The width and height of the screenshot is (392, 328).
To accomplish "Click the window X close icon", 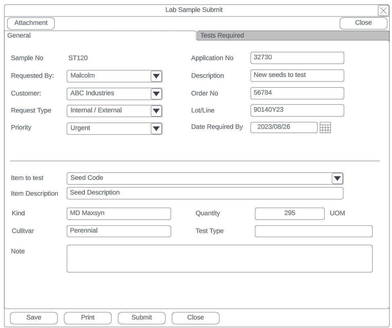I will click(383, 11).
